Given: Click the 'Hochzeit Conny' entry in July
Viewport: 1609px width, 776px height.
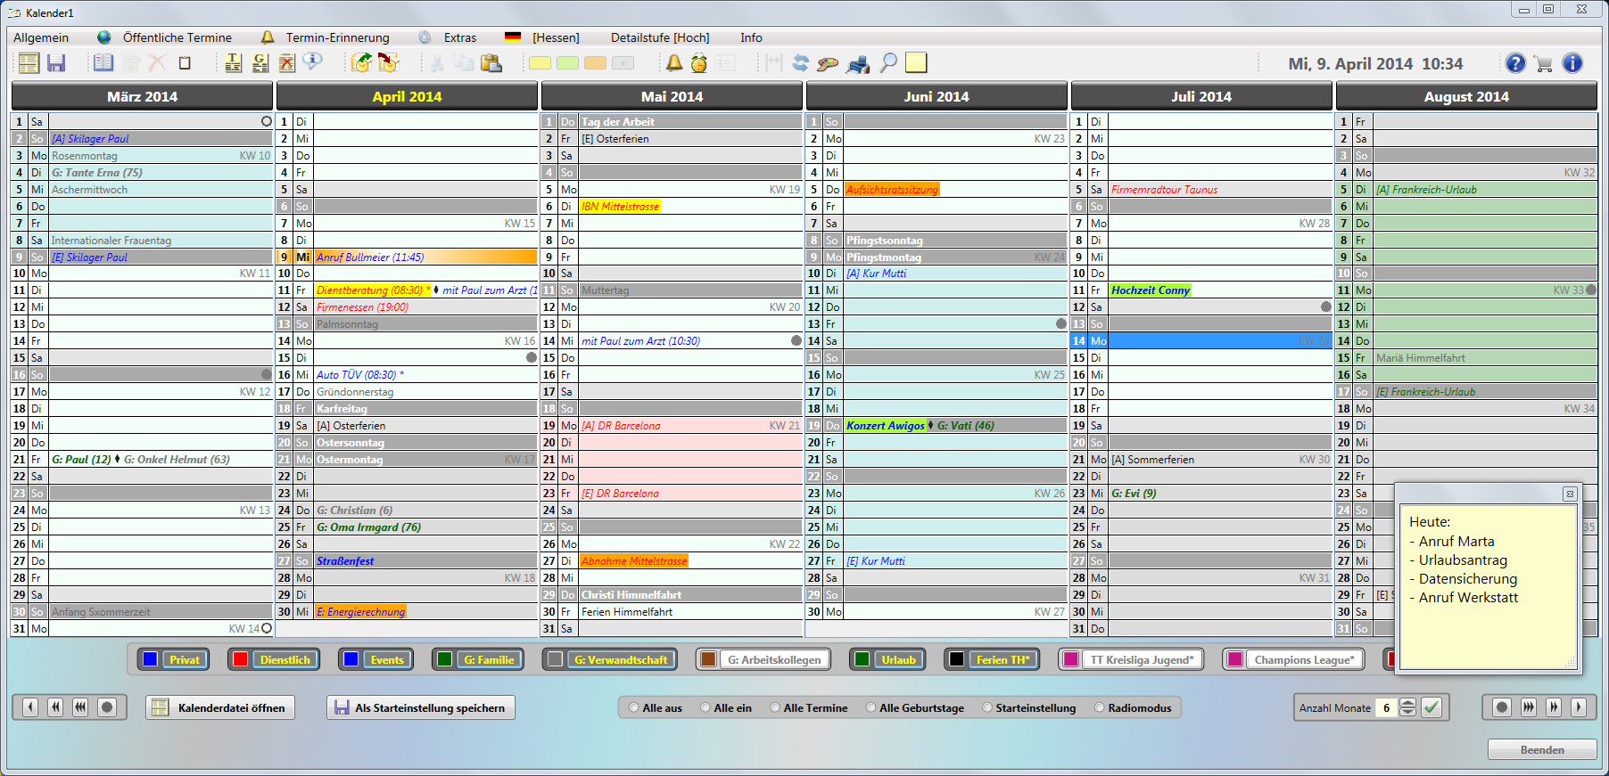Looking at the screenshot, I should click(1151, 290).
